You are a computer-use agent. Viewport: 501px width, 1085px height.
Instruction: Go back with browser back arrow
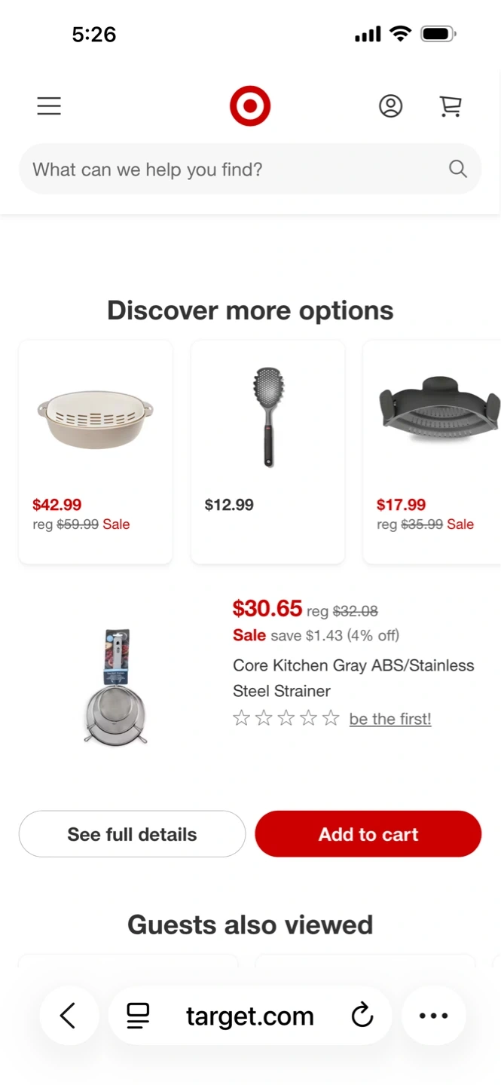[69, 1016]
